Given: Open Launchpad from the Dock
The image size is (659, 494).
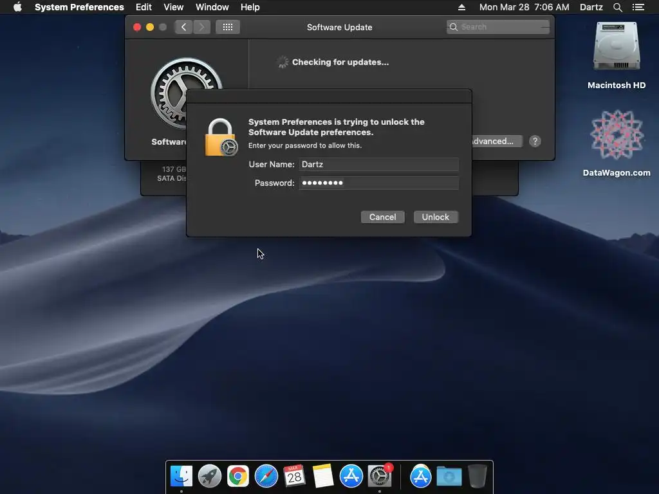Looking at the screenshot, I should [x=210, y=477].
